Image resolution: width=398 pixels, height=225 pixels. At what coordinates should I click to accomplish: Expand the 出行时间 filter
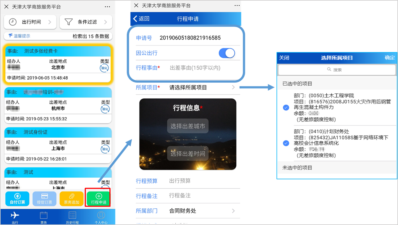pyautogui.click(x=30, y=22)
